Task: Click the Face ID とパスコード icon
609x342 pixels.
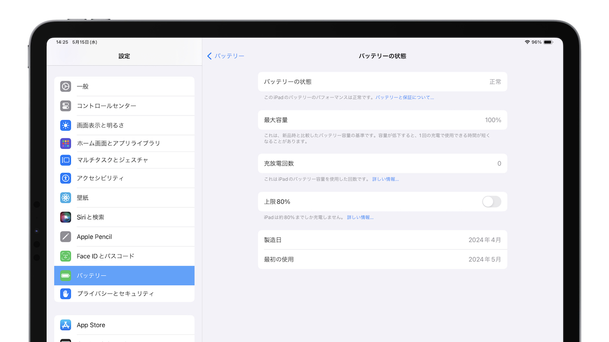Action: pos(65,256)
